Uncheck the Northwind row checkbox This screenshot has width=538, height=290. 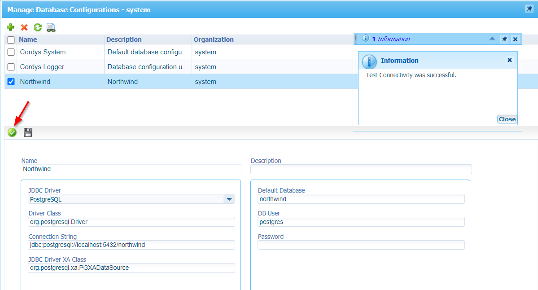coord(11,82)
